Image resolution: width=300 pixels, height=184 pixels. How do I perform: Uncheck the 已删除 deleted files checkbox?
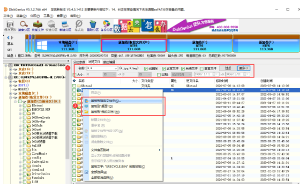pos(146,69)
